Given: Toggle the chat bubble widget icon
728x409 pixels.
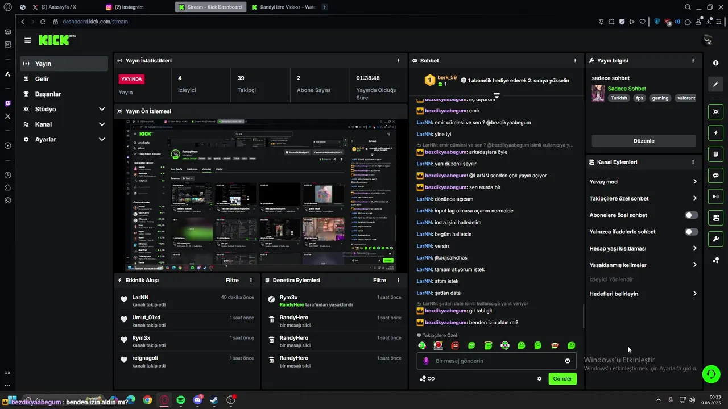Looking at the screenshot, I should [x=715, y=176].
